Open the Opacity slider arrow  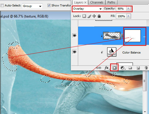(x=129, y=8)
